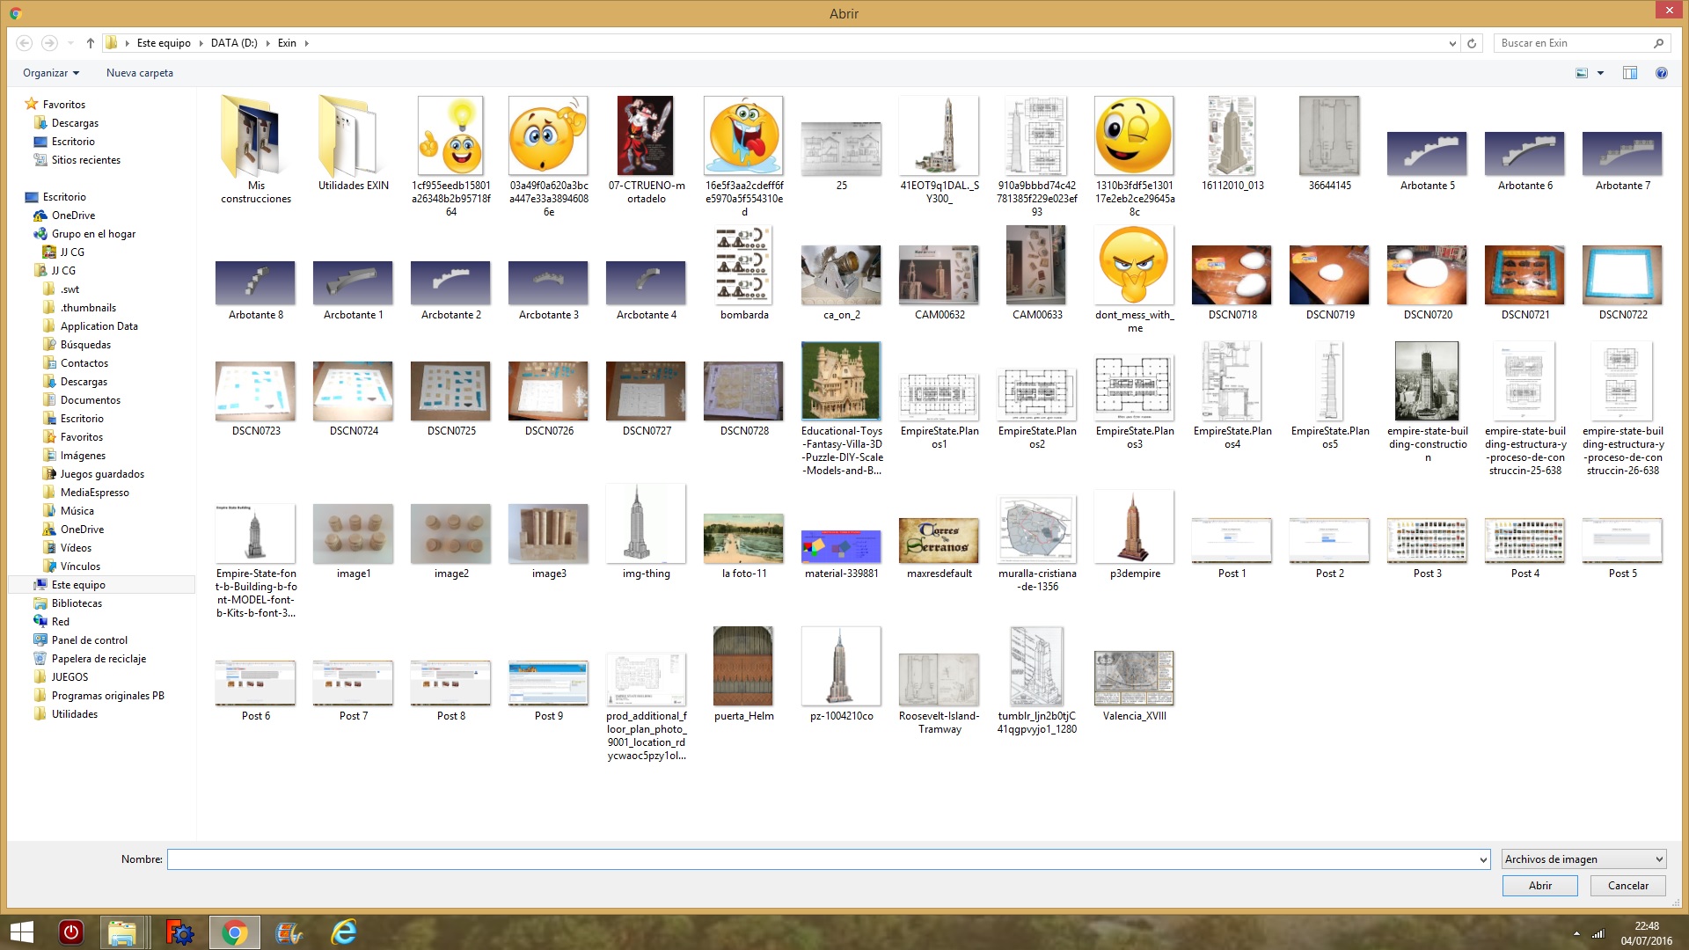Click Nueva carpeta in the toolbar
Screen dimensions: 1689x950
point(139,73)
